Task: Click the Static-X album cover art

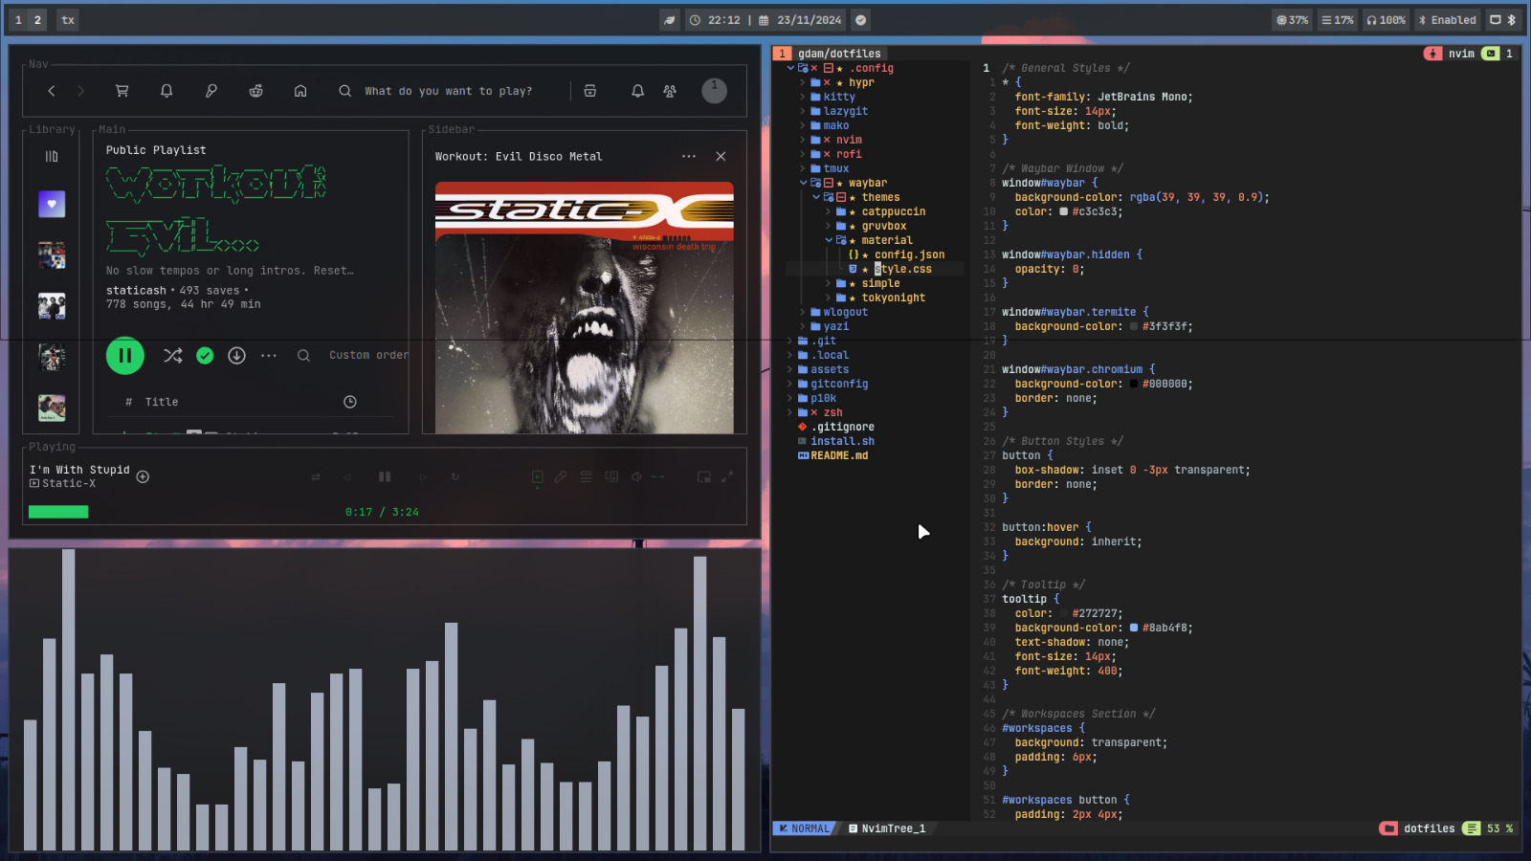Action: click(x=585, y=307)
